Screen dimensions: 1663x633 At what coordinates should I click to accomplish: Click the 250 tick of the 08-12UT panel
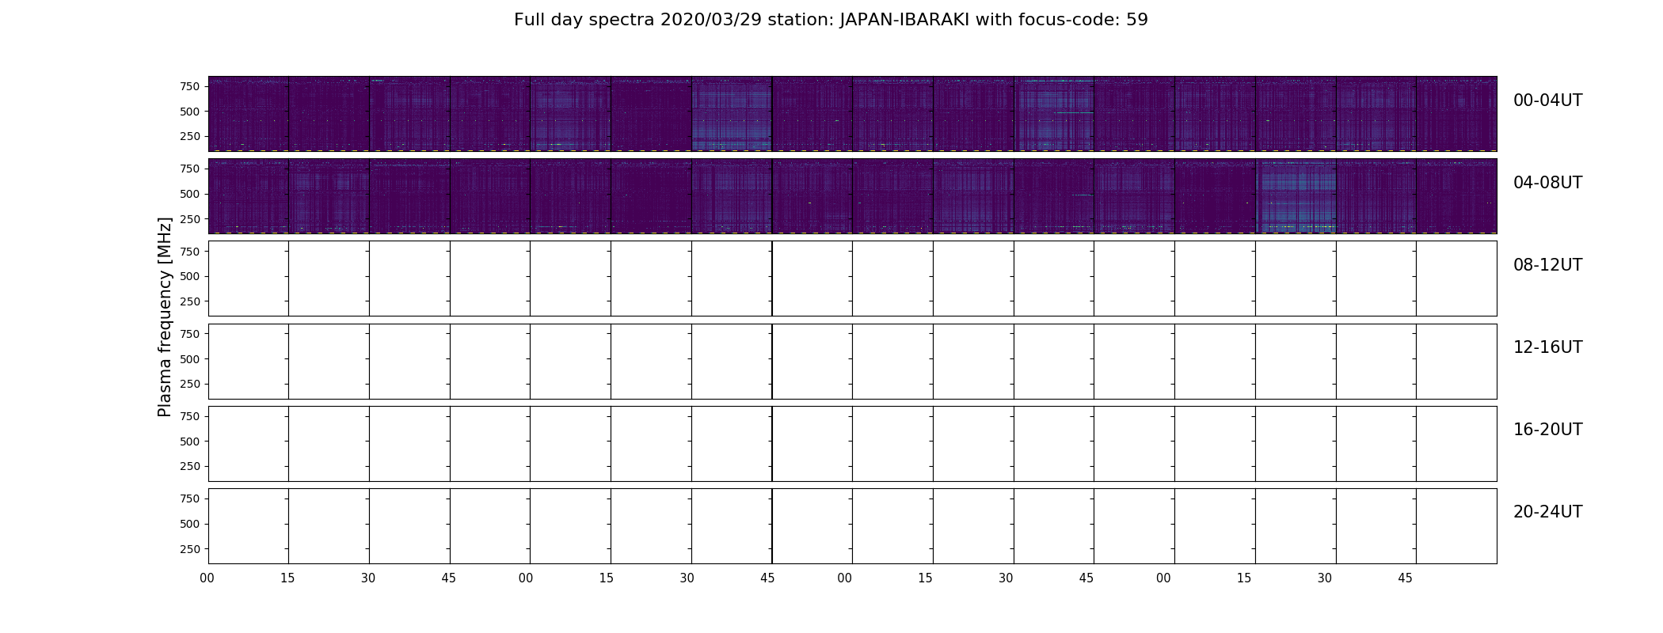(x=190, y=301)
